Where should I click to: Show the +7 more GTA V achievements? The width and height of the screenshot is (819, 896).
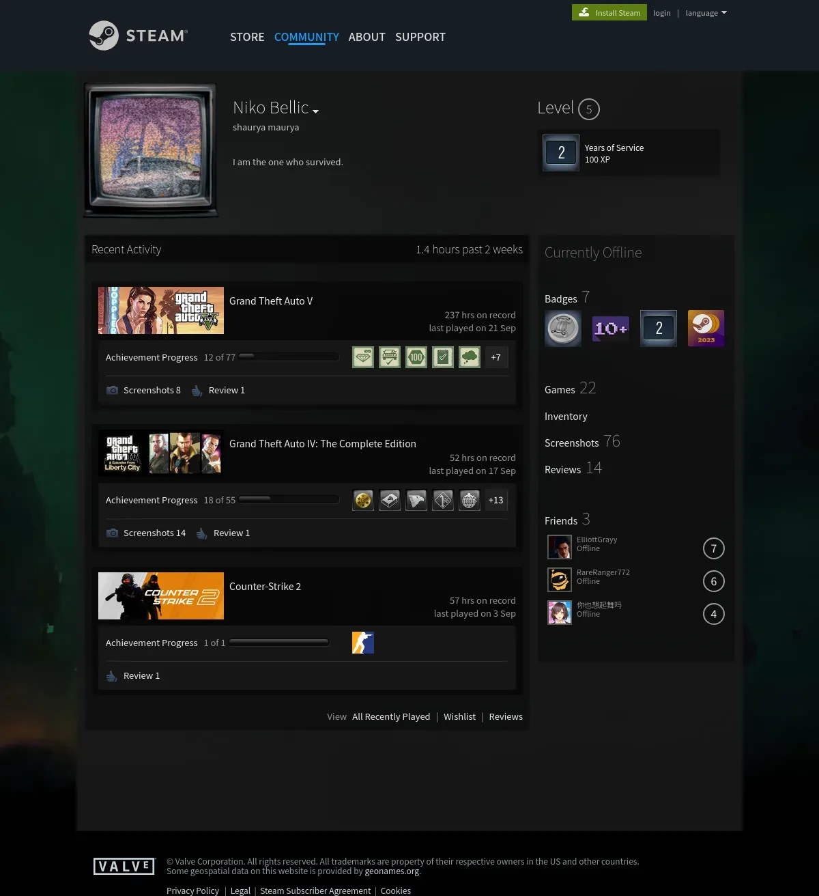(496, 357)
